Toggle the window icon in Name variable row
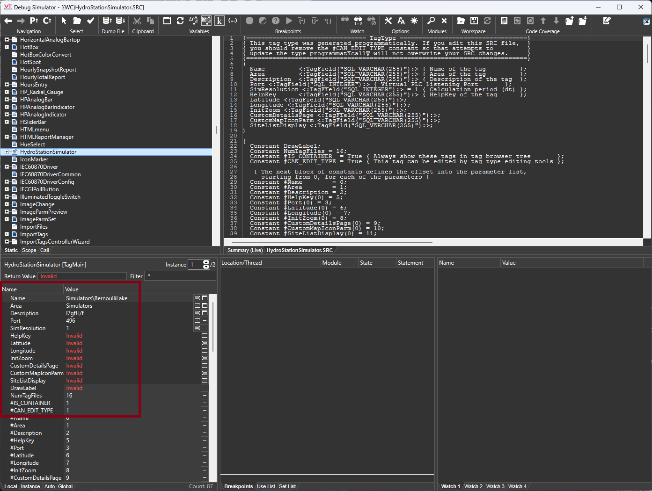Viewport: 652px width, 491px height. [x=205, y=298]
